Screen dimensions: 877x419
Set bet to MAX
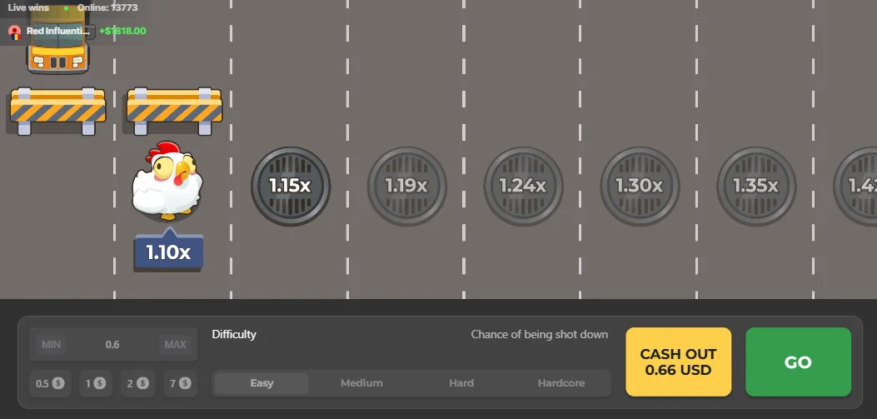point(175,345)
